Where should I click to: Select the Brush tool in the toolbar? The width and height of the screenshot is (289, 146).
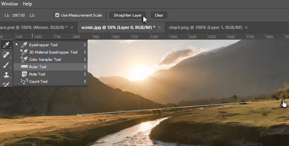(x=6, y=65)
